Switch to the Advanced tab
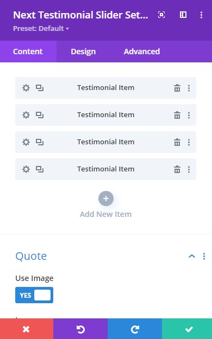Screen dimensions: 212x339 [142, 52]
